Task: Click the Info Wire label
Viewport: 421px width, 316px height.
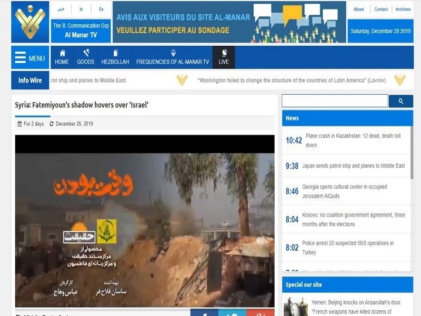Action: pyautogui.click(x=30, y=80)
